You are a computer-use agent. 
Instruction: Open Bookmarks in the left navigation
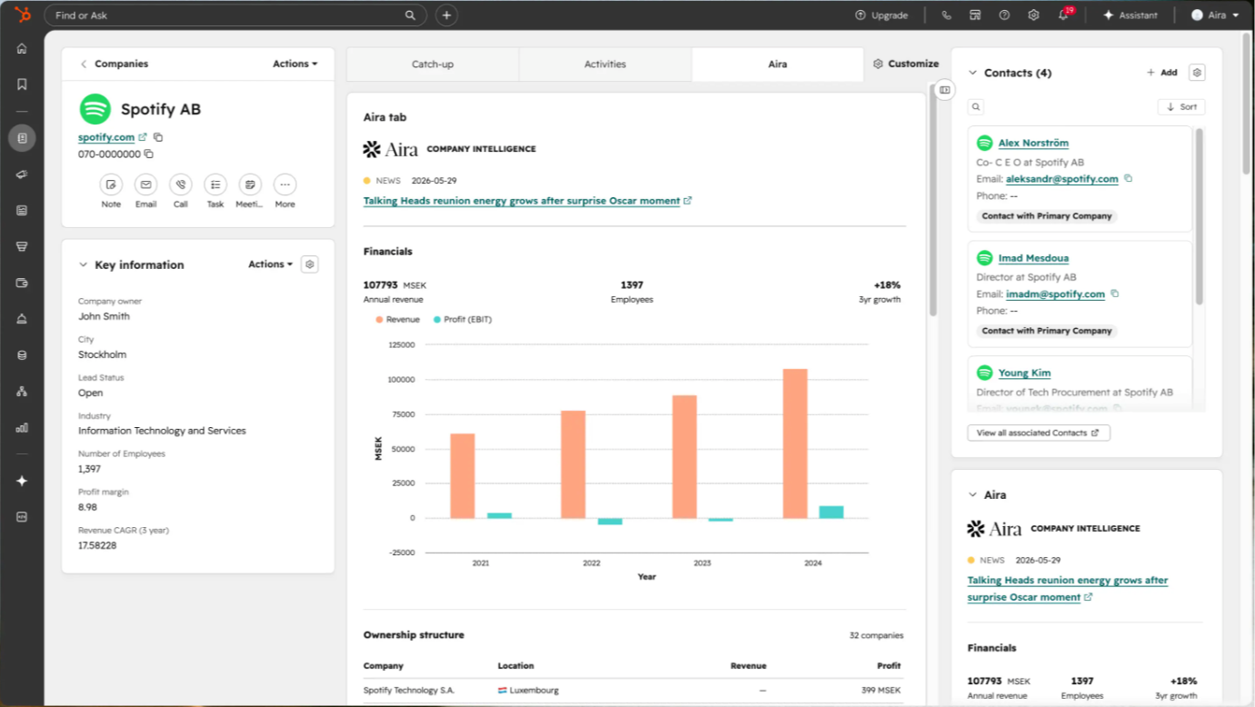[x=22, y=85]
